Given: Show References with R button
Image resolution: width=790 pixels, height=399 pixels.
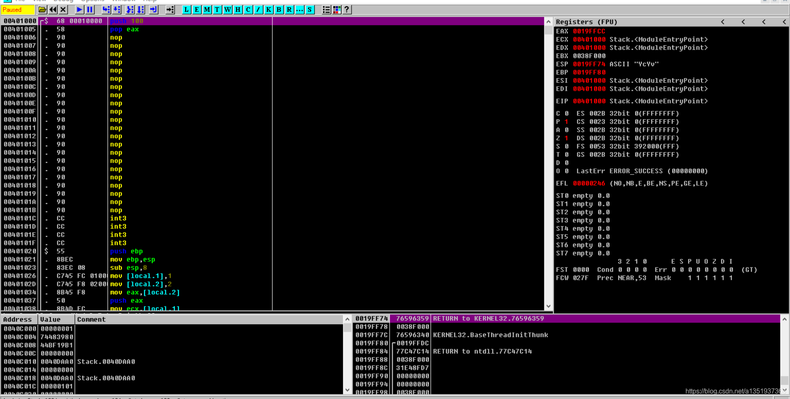Looking at the screenshot, I should 289,9.
